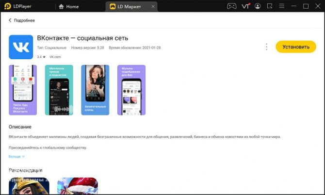
Task: Click the ВКонтакте объединяет миллионы людей paragraph
Action: pos(145,137)
